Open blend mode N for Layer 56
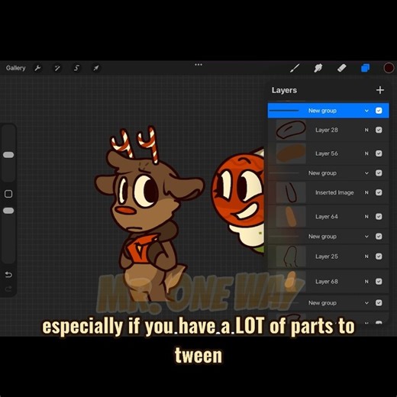The width and height of the screenshot is (397, 397). (366, 153)
